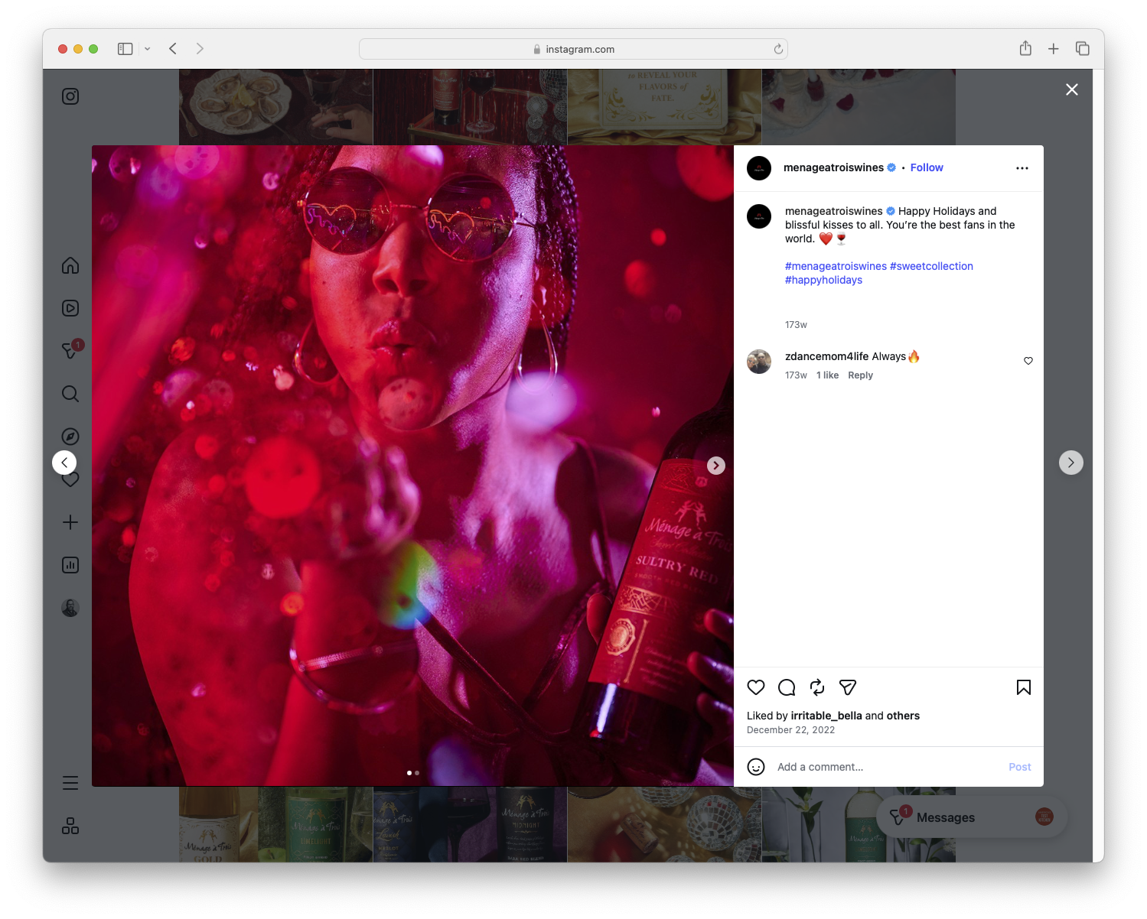This screenshot has height=919, width=1147.
Task: Like zdancemom4life's comment
Action: pos(1028,361)
